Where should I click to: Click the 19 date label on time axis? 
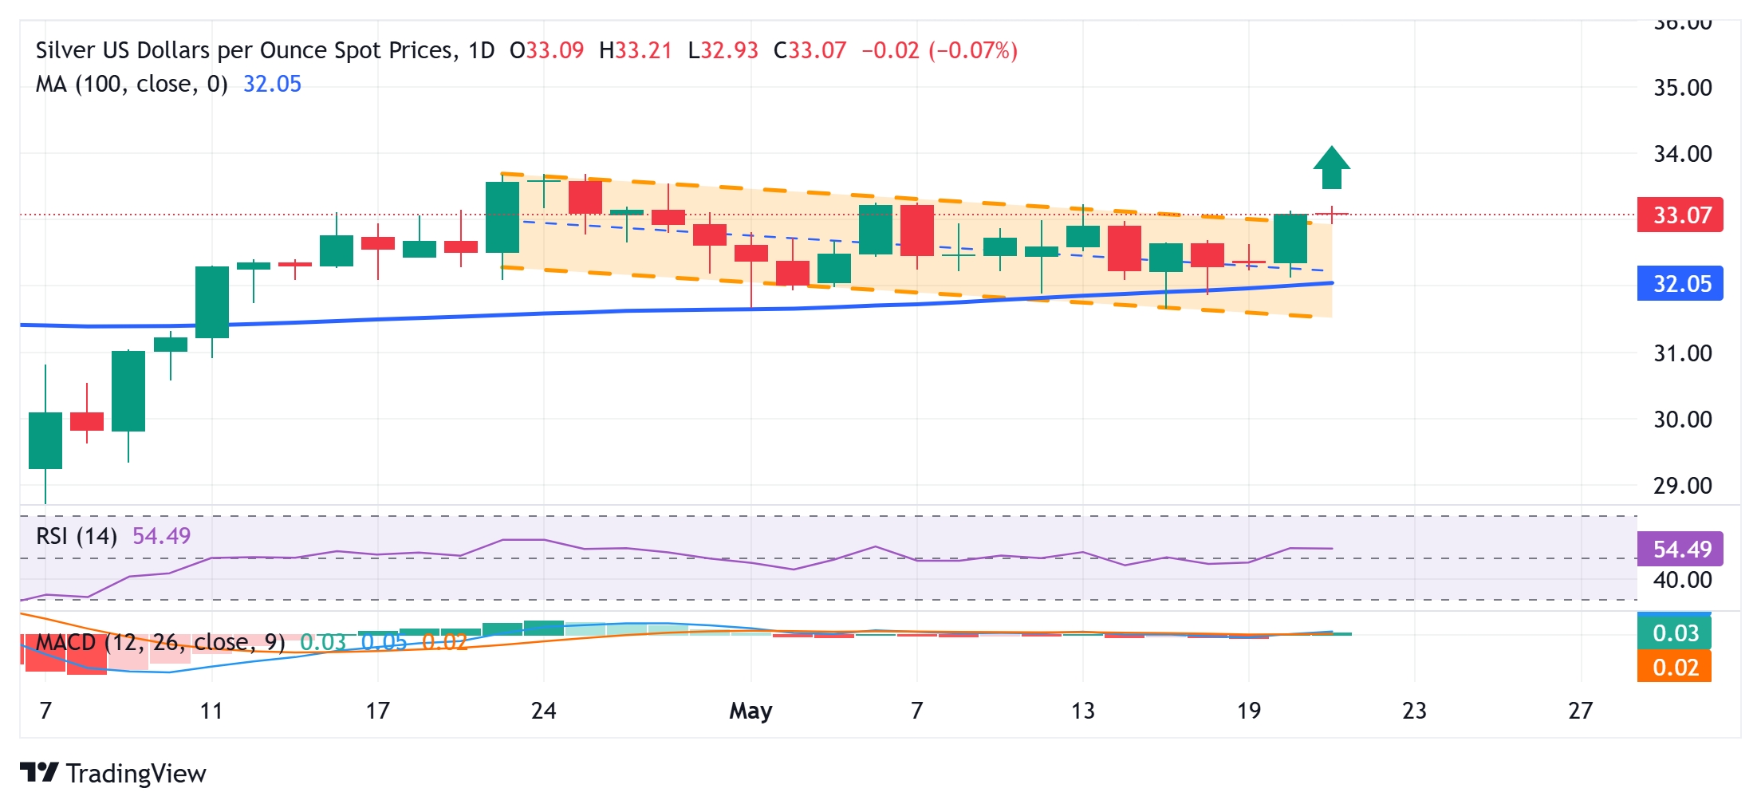coord(1248,710)
